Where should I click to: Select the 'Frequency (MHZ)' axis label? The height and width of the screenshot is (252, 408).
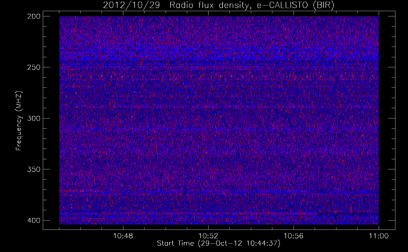pos(19,121)
